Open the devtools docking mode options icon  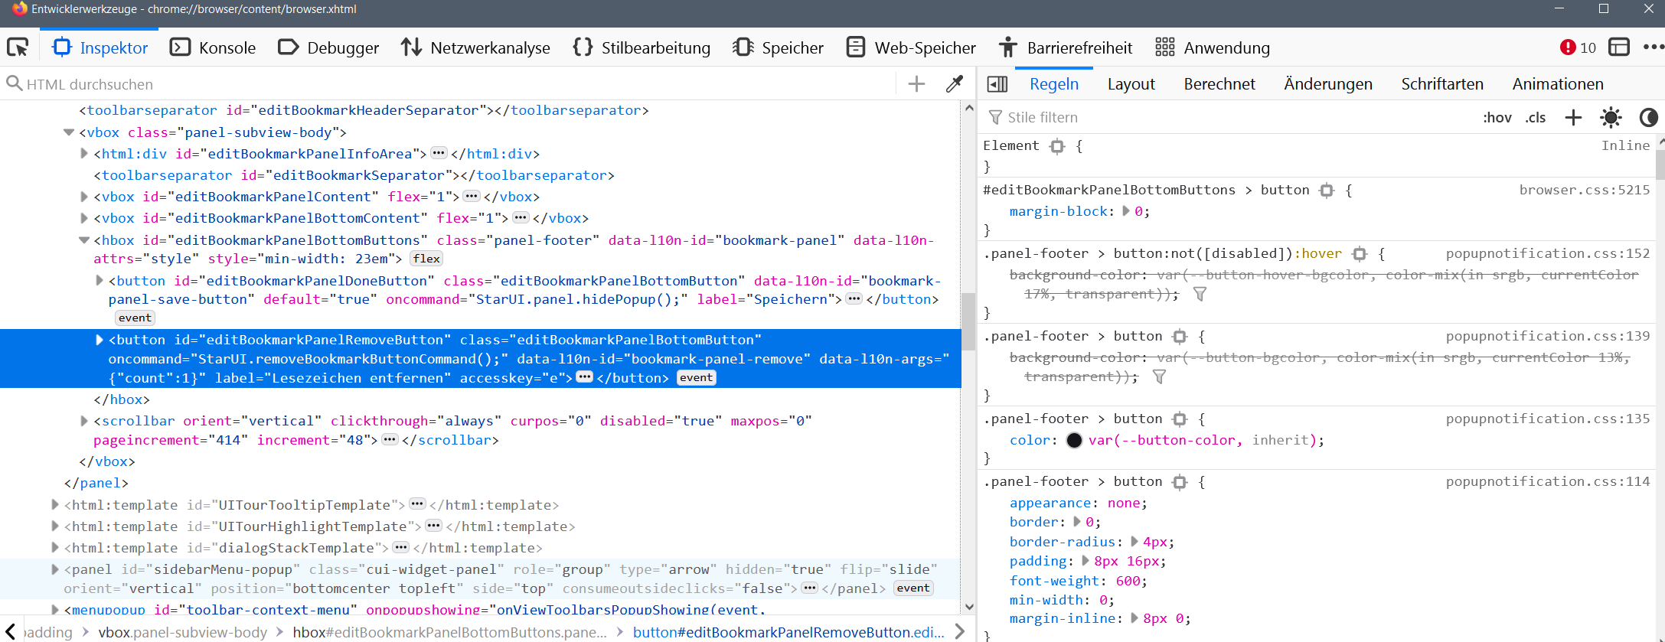tap(1619, 47)
